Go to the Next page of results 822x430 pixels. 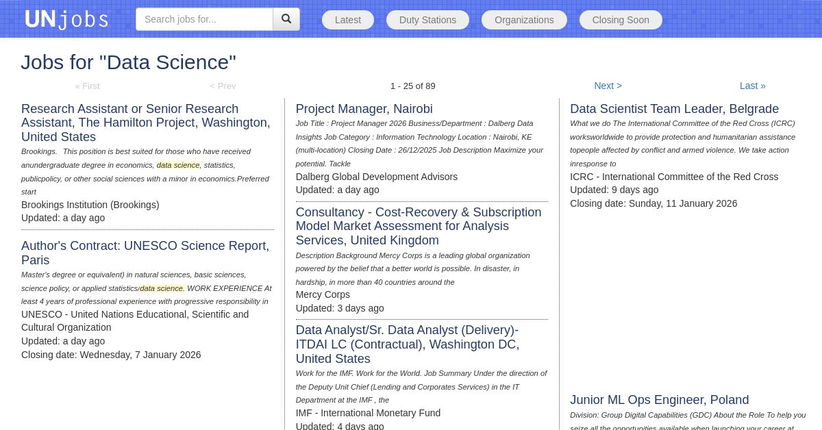click(608, 86)
